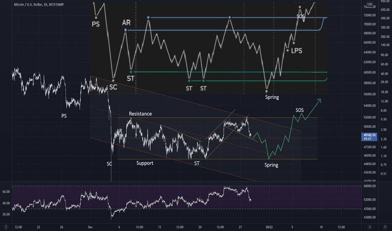Click the Dec label on the time axis
This screenshot has width=392, height=231.
90,227
